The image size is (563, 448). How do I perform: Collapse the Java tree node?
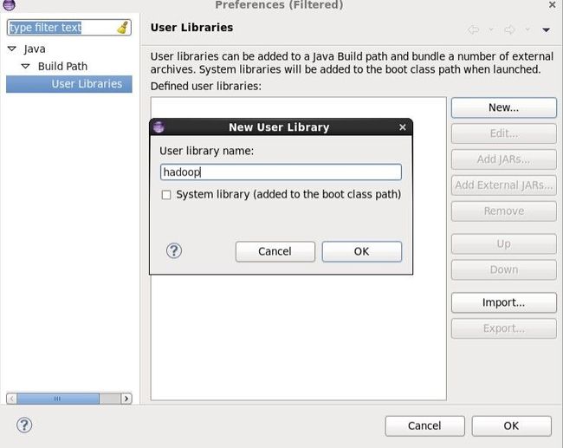point(12,49)
